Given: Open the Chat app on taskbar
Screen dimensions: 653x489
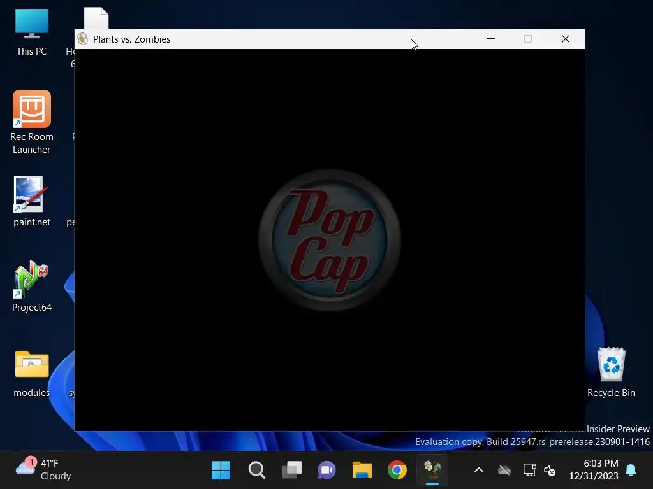Looking at the screenshot, I should click(327, 471).
